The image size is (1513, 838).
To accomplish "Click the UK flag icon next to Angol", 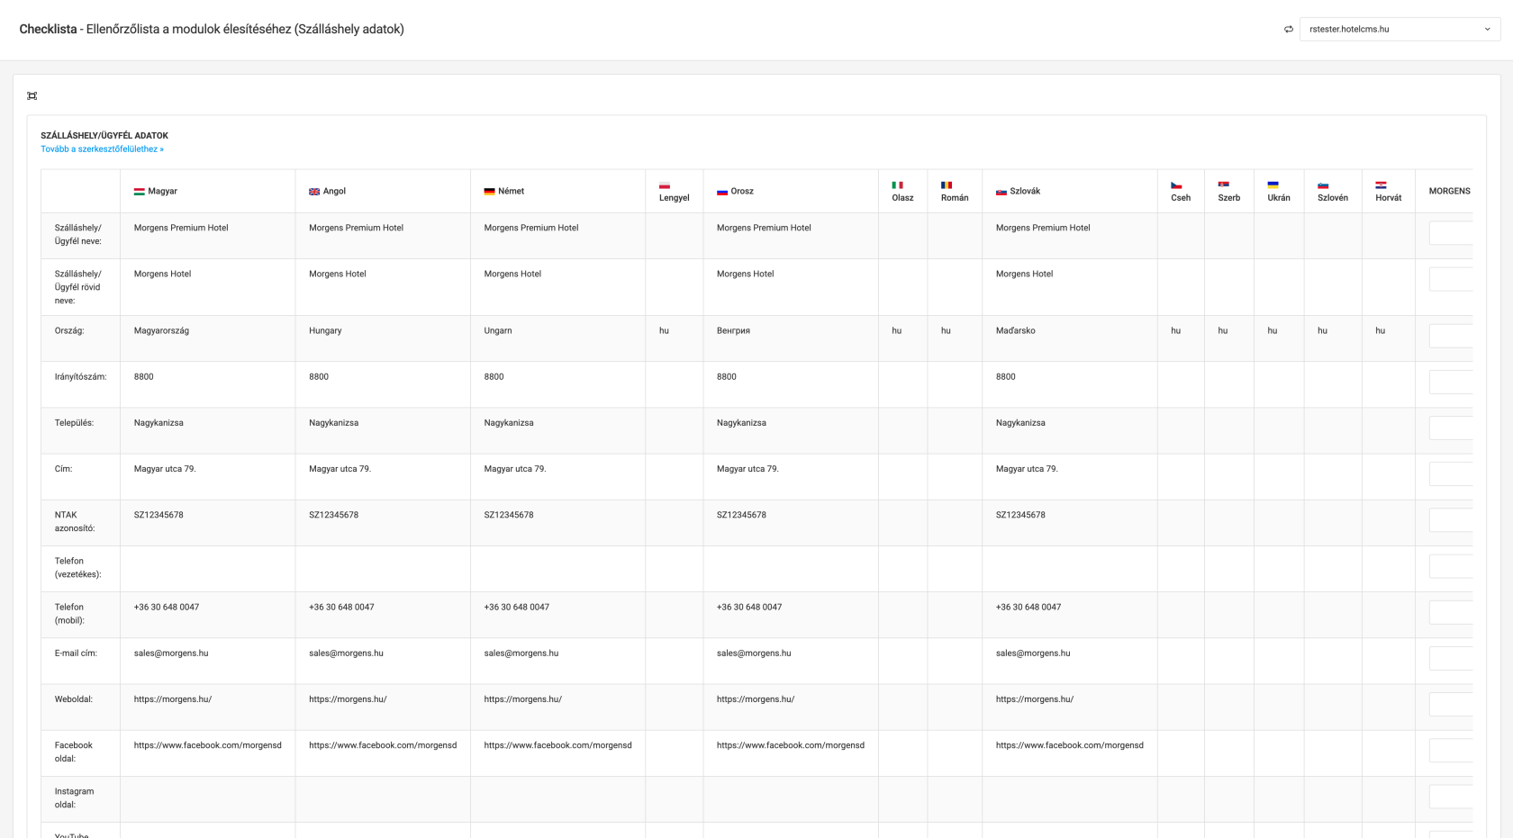I will tap(314, 192).
